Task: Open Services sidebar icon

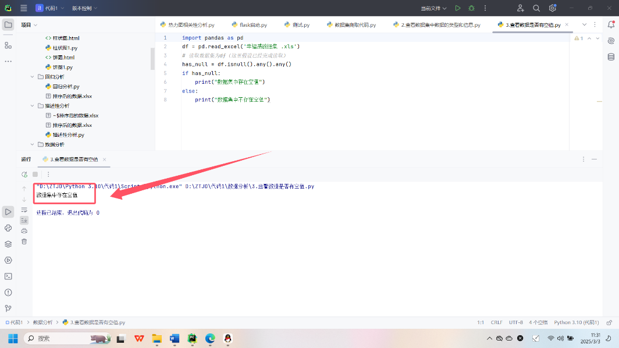Action: 8,260
